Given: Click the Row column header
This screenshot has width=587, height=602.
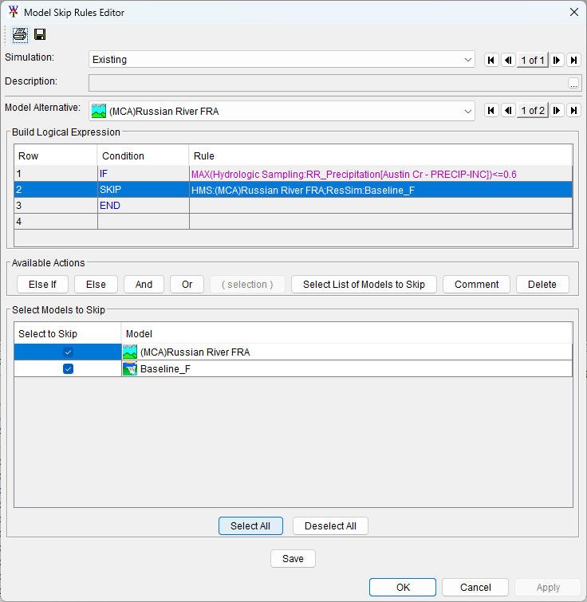Looking at the screenshot, I should tap(56, 155).
